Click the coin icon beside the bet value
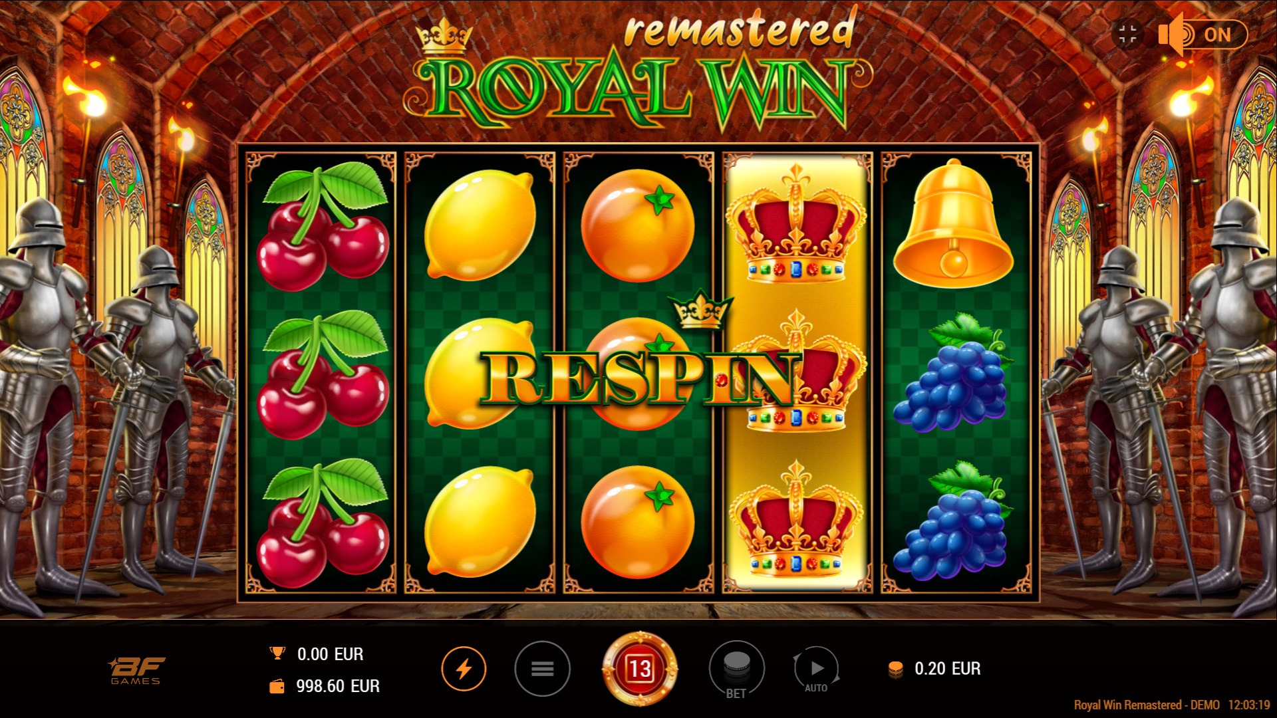This screenshot has height=718, width=1277. [x=895, y=669]
